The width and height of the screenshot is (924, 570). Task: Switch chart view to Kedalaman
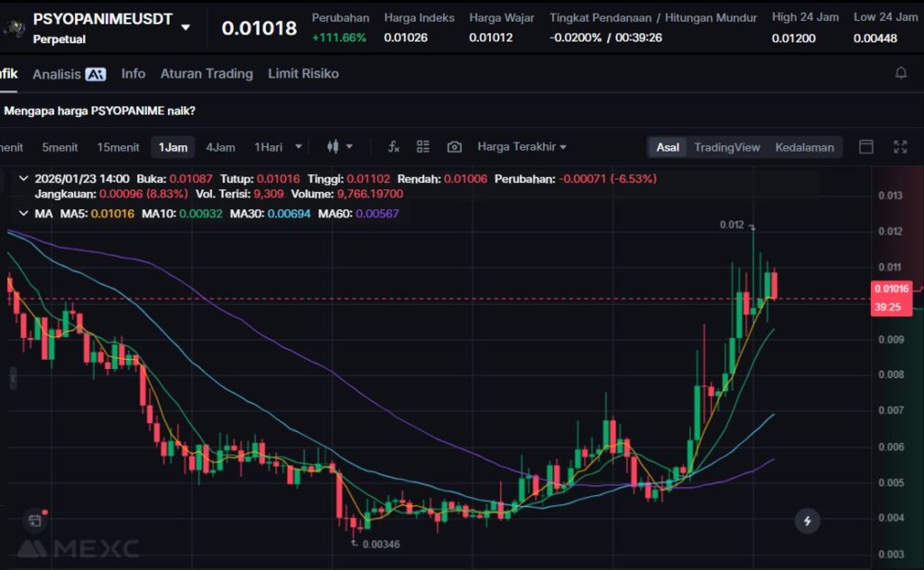804,147
